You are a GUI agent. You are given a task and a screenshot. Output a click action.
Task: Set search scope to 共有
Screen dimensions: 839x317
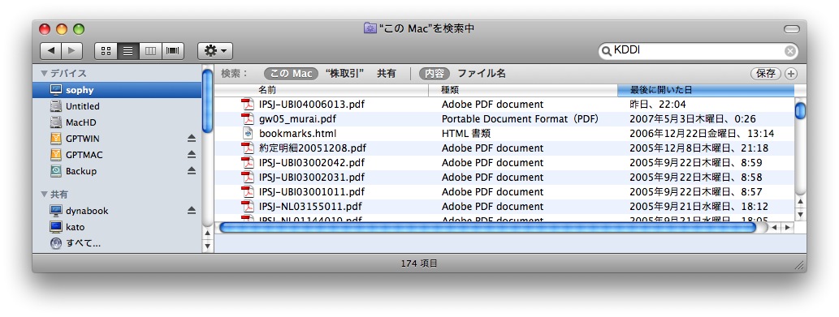pyautogui.click(x=387, y=74)
